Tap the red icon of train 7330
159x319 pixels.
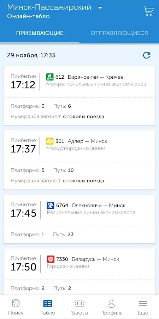pos(50,259)
